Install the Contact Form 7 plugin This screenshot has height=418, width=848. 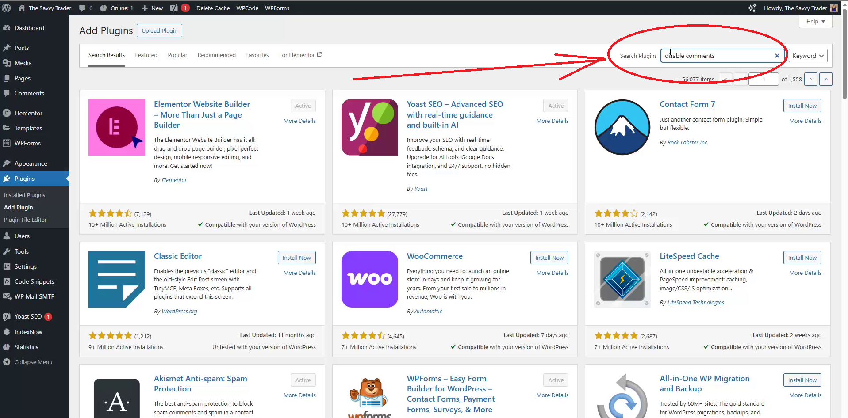click(802, 106)
